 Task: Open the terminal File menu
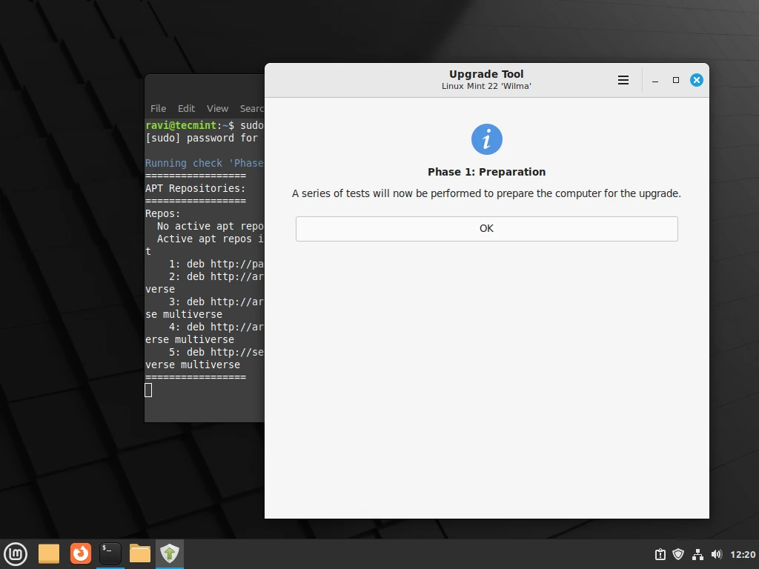158,108
